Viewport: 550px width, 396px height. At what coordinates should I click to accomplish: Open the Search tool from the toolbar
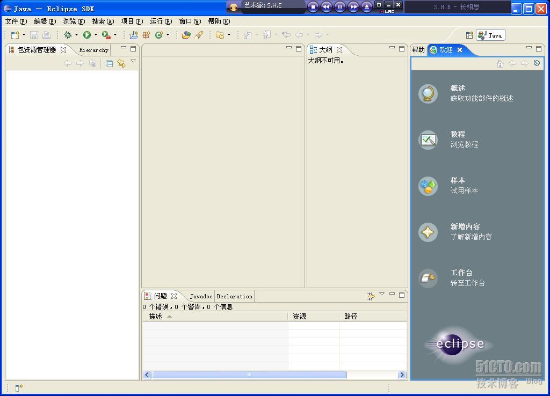(x=199, y=35)
